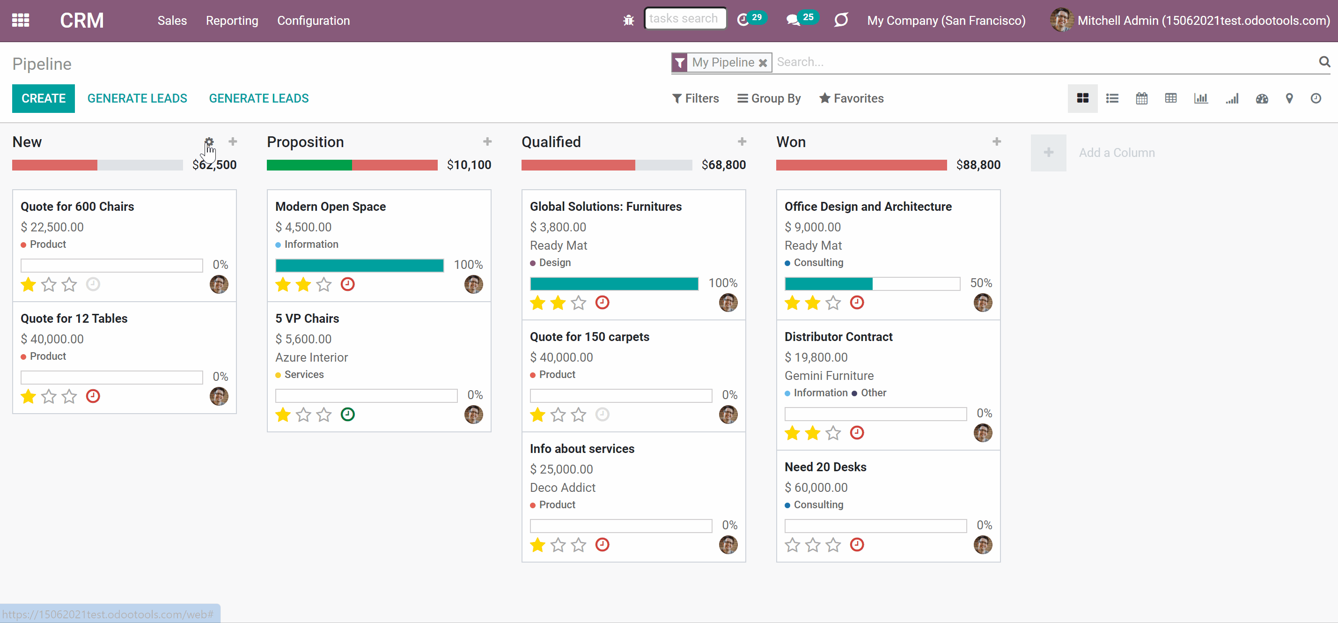
Task: Expand the Group By dropdown
Action: click(x=769, y=98)
